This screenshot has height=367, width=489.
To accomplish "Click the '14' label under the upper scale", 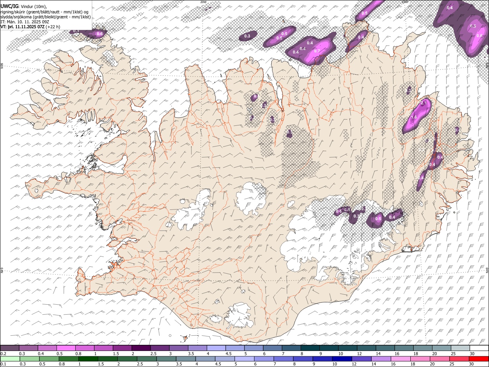I will (379, 354).
